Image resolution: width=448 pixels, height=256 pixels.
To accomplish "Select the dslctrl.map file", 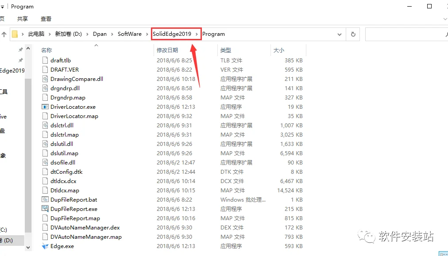I will (65, 135).
